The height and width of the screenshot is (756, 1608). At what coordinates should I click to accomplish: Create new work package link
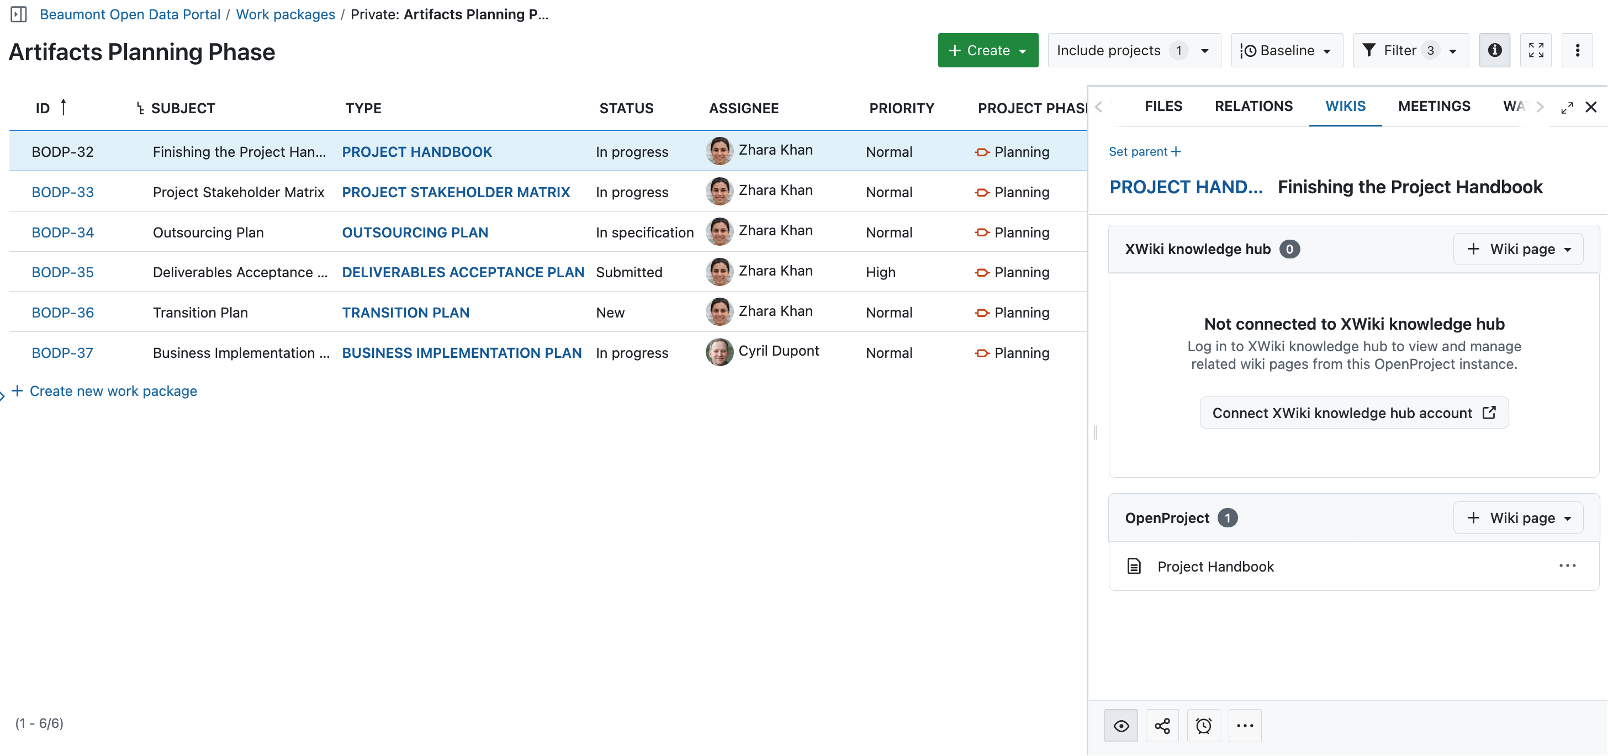pos(104,391)
